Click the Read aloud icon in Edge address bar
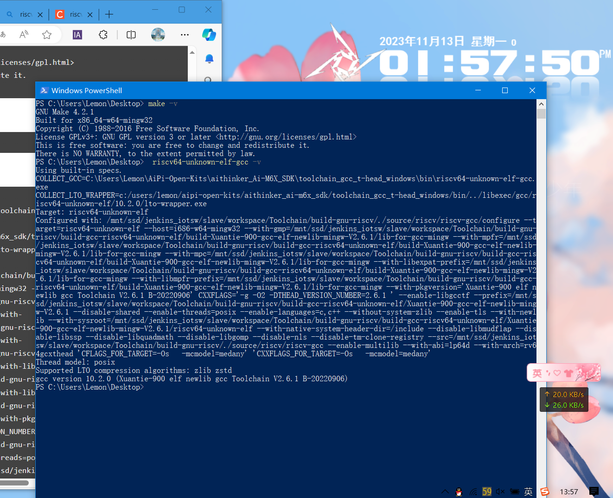This screenshot has height=498, width=613. click(24, 35)
